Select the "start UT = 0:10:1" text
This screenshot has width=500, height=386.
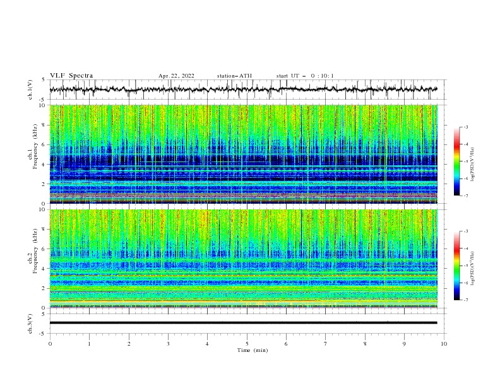(305, 76)
